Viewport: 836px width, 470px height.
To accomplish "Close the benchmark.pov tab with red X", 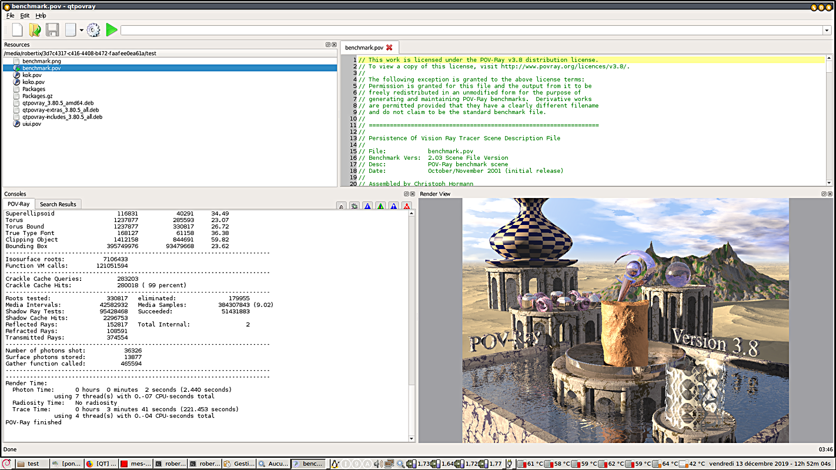I will [x=389, y=48].
